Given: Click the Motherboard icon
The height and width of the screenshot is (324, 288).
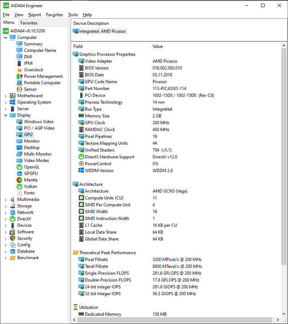Looking at the screenshot, I should pos(13,96).
